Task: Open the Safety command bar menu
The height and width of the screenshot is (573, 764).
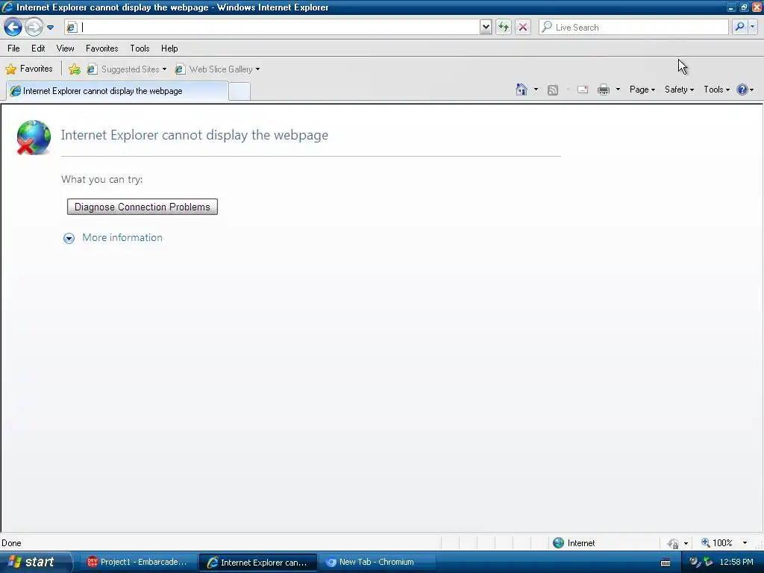Action: 679,90
